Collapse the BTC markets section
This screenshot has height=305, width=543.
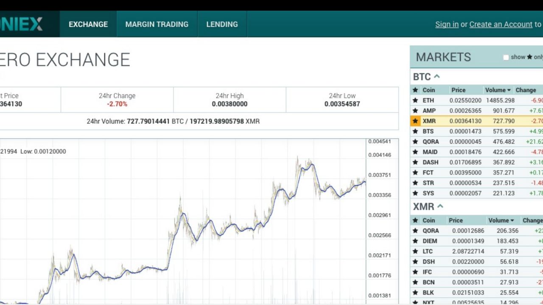[437, 77]
